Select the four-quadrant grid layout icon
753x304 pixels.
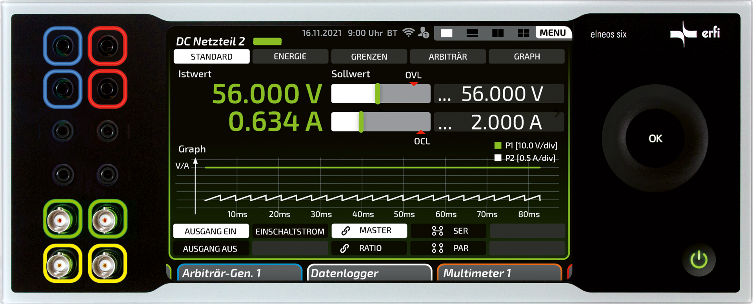523,33
